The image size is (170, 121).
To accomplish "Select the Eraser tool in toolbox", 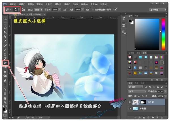I will coord(5,63).
